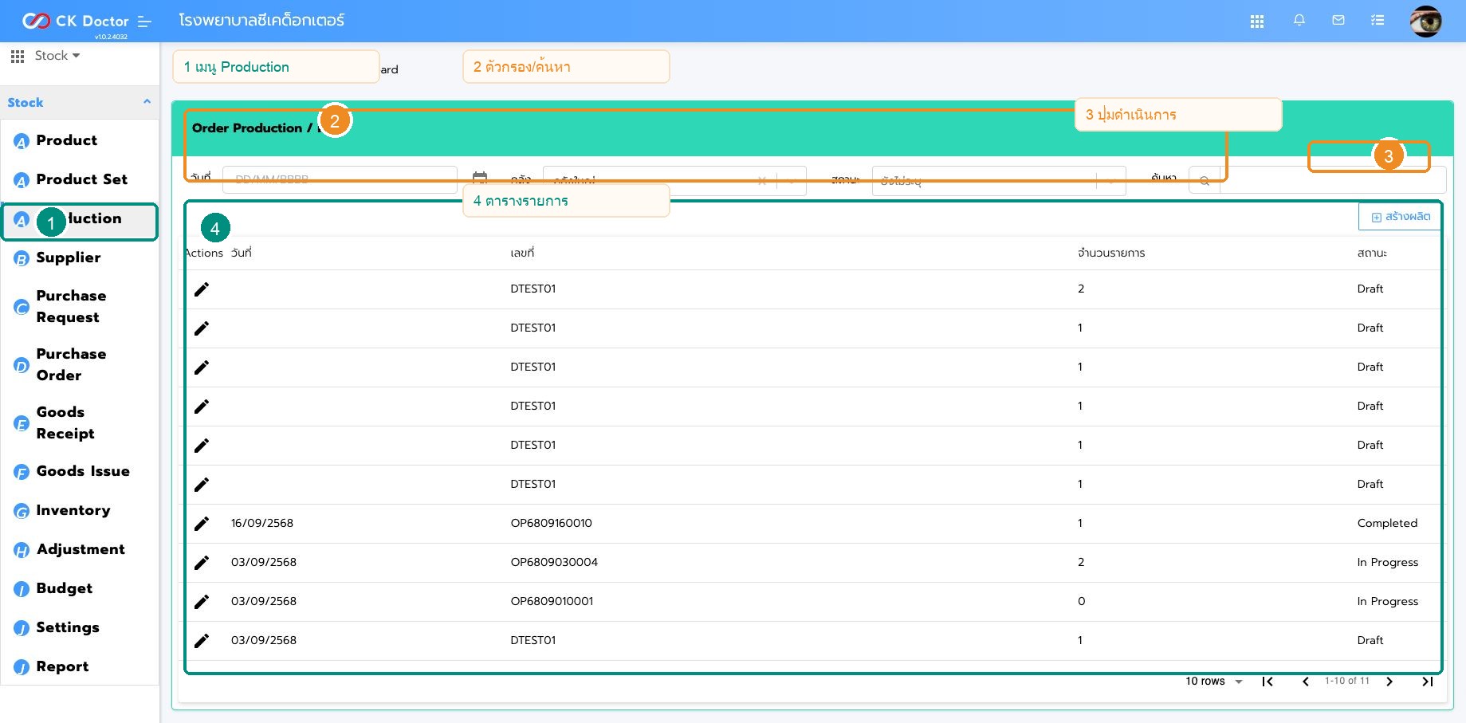Open Report in the sidebar
This screenshot has height=723, width=1466.
coord(62,666)
